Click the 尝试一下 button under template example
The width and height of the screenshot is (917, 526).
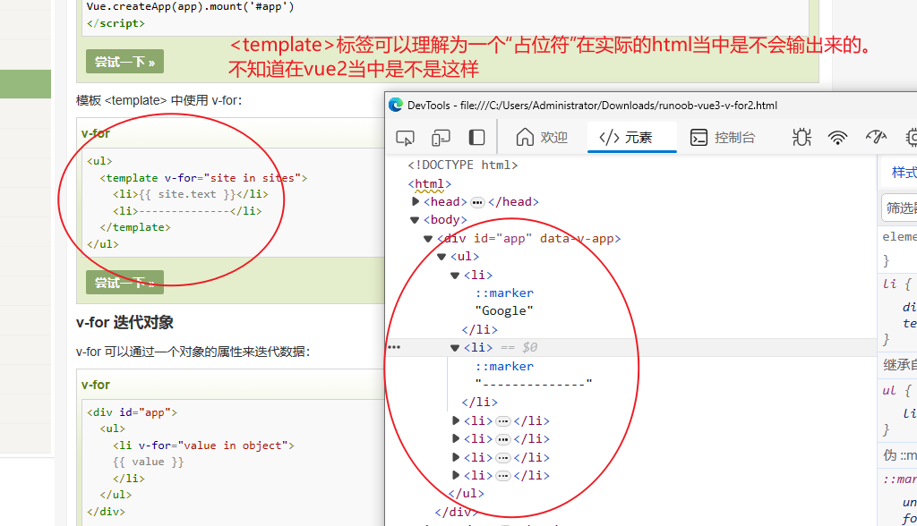(124, 283)
